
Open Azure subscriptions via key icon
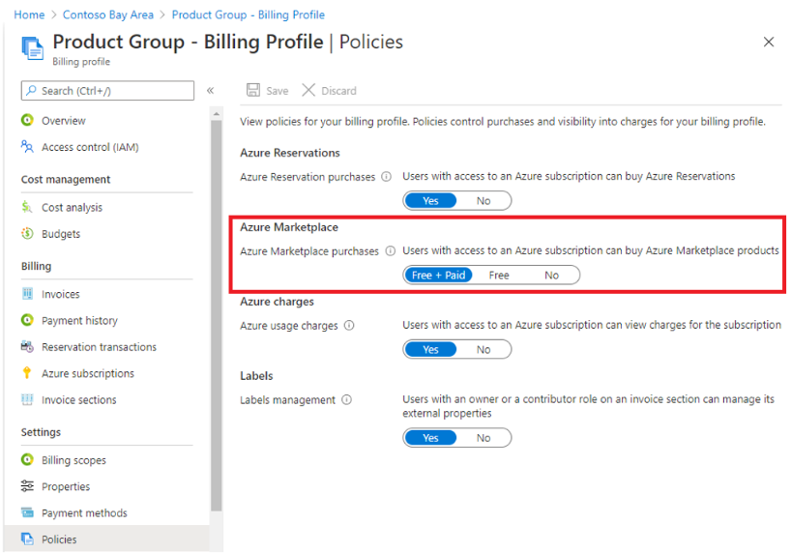(27, 373)
